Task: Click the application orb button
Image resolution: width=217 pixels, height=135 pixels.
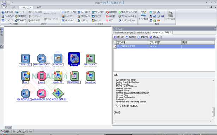Action: tap(4, 4)
